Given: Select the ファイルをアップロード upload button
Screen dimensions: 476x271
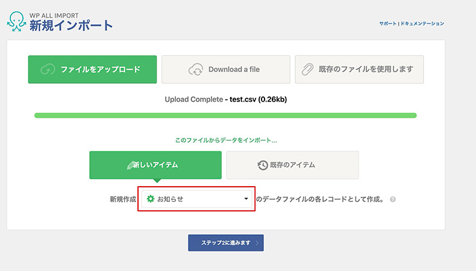Looking at the screenshot, I should tap(92, 69).
